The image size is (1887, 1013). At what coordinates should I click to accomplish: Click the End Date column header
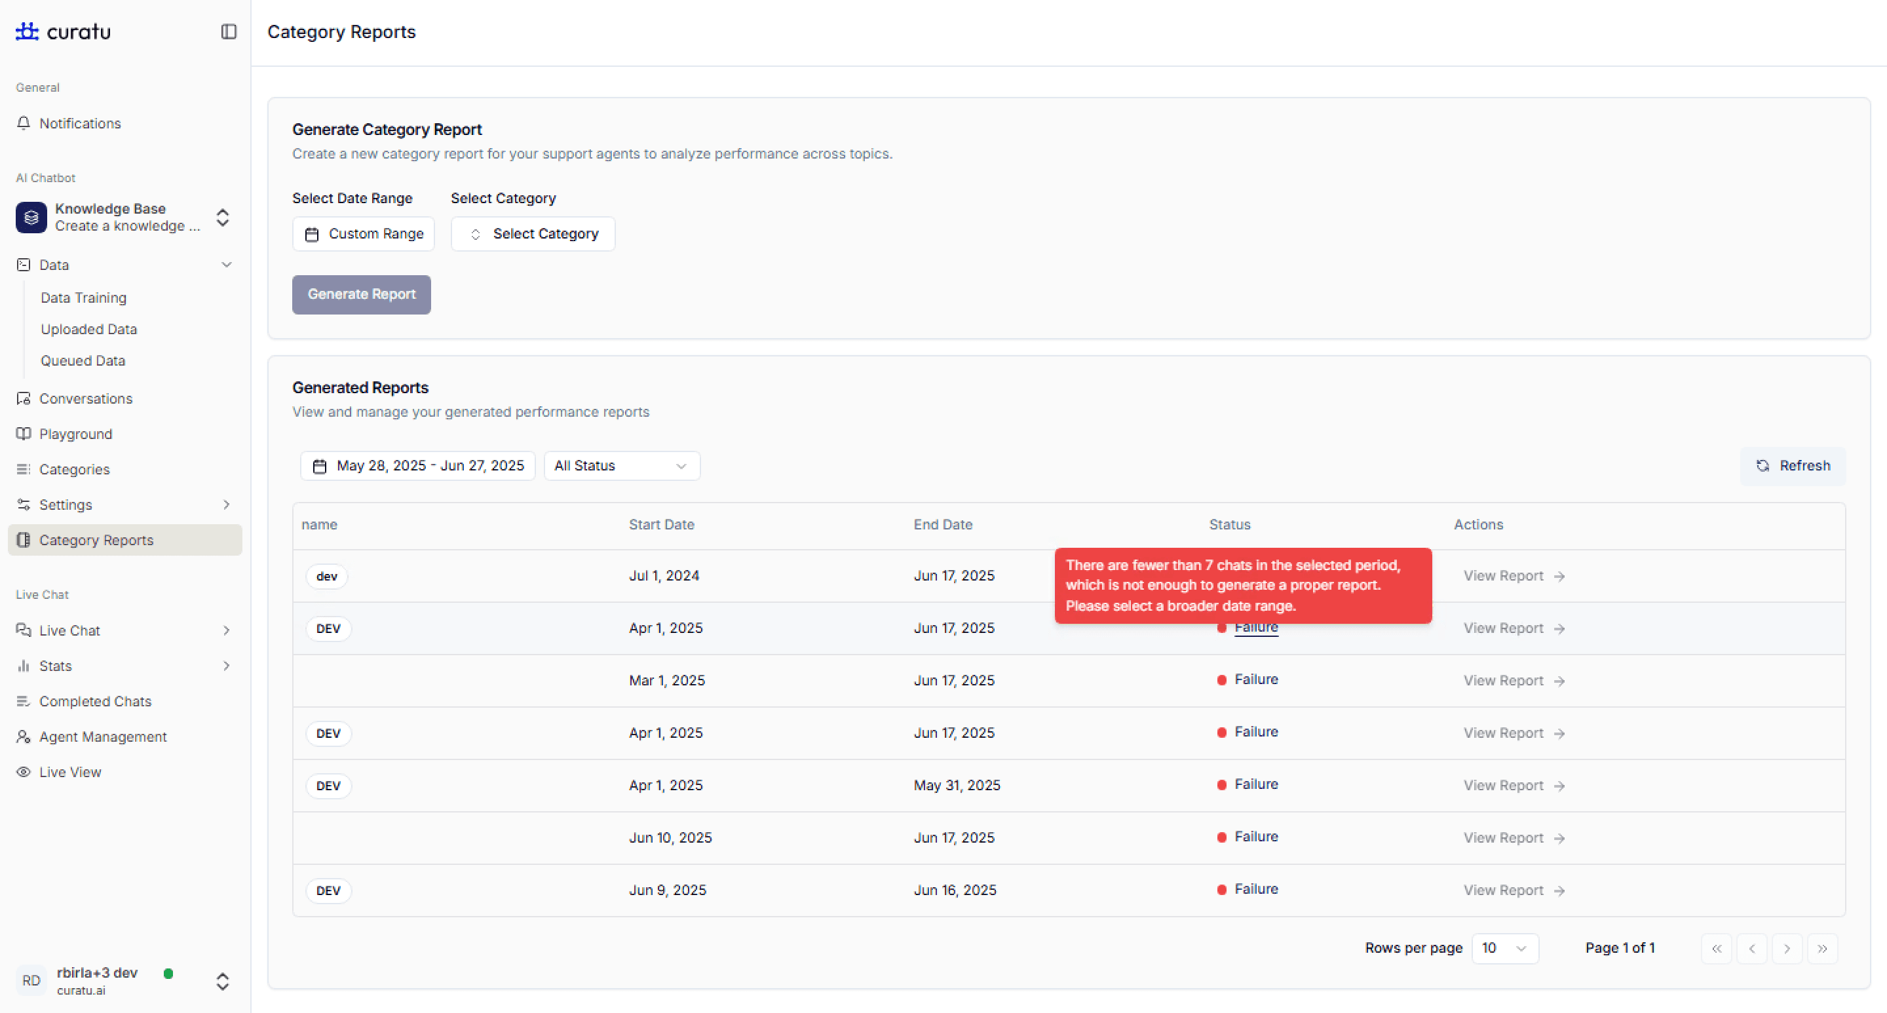[x=943, y=524]
